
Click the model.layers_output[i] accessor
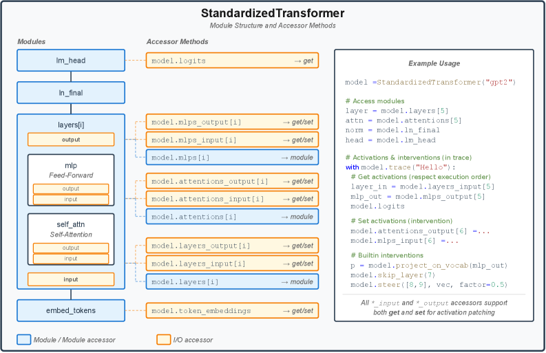coord(232,246)
